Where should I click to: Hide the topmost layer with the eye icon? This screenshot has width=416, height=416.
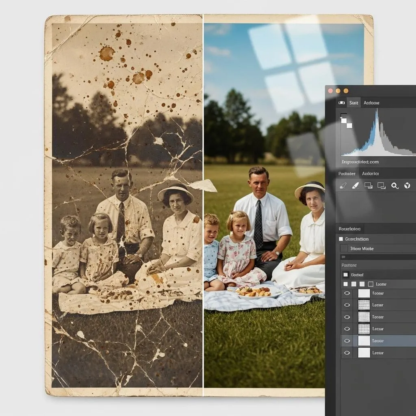[347, 293]
